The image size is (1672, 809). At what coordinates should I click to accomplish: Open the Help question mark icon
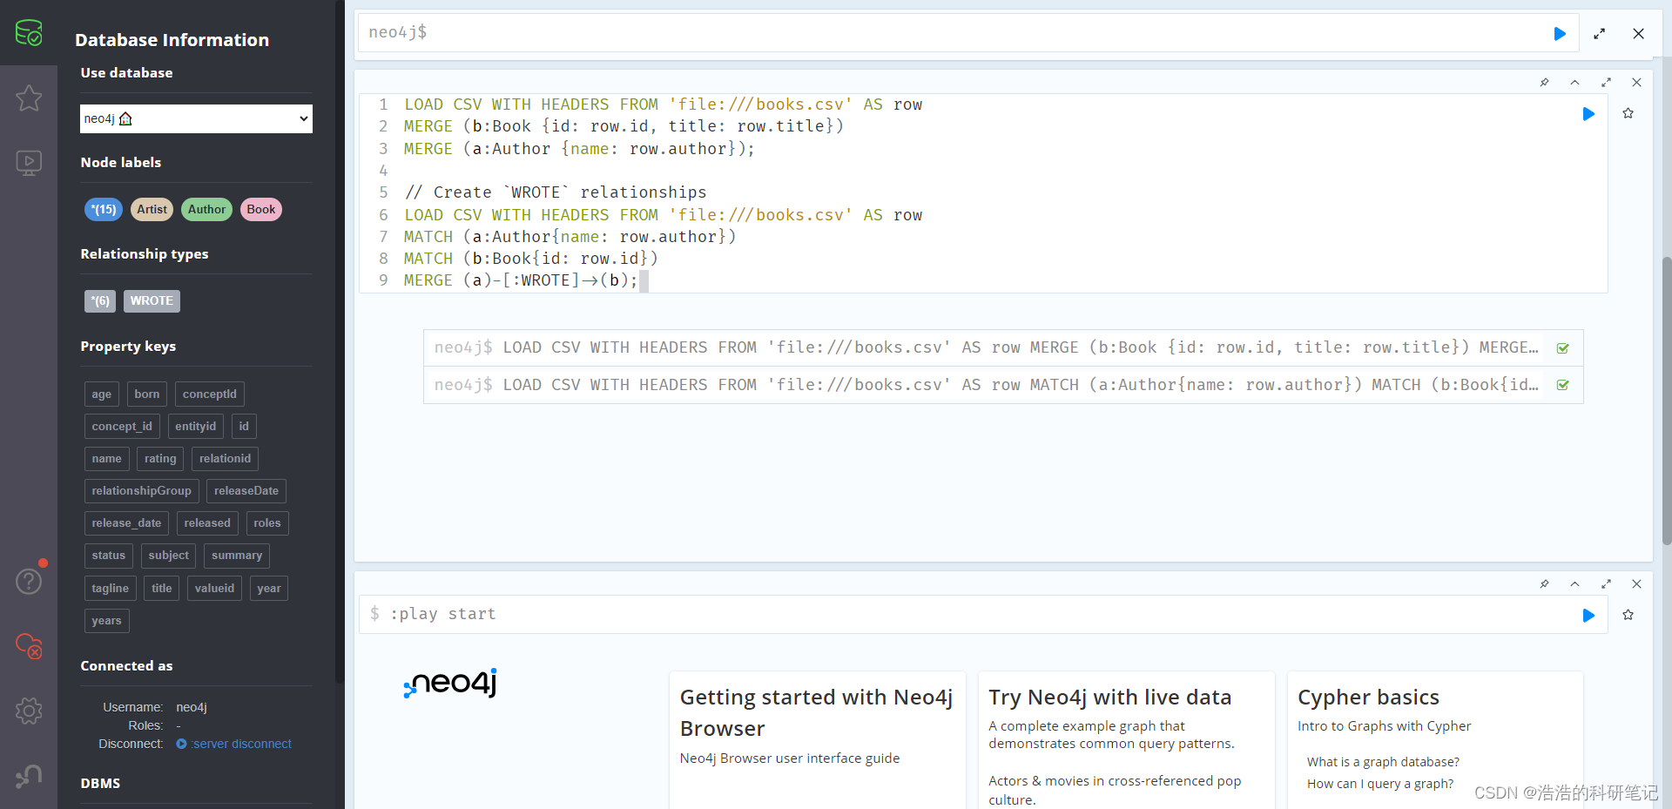(x=29, y=581)
